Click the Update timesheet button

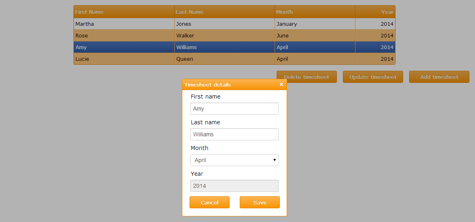[373, 77]
